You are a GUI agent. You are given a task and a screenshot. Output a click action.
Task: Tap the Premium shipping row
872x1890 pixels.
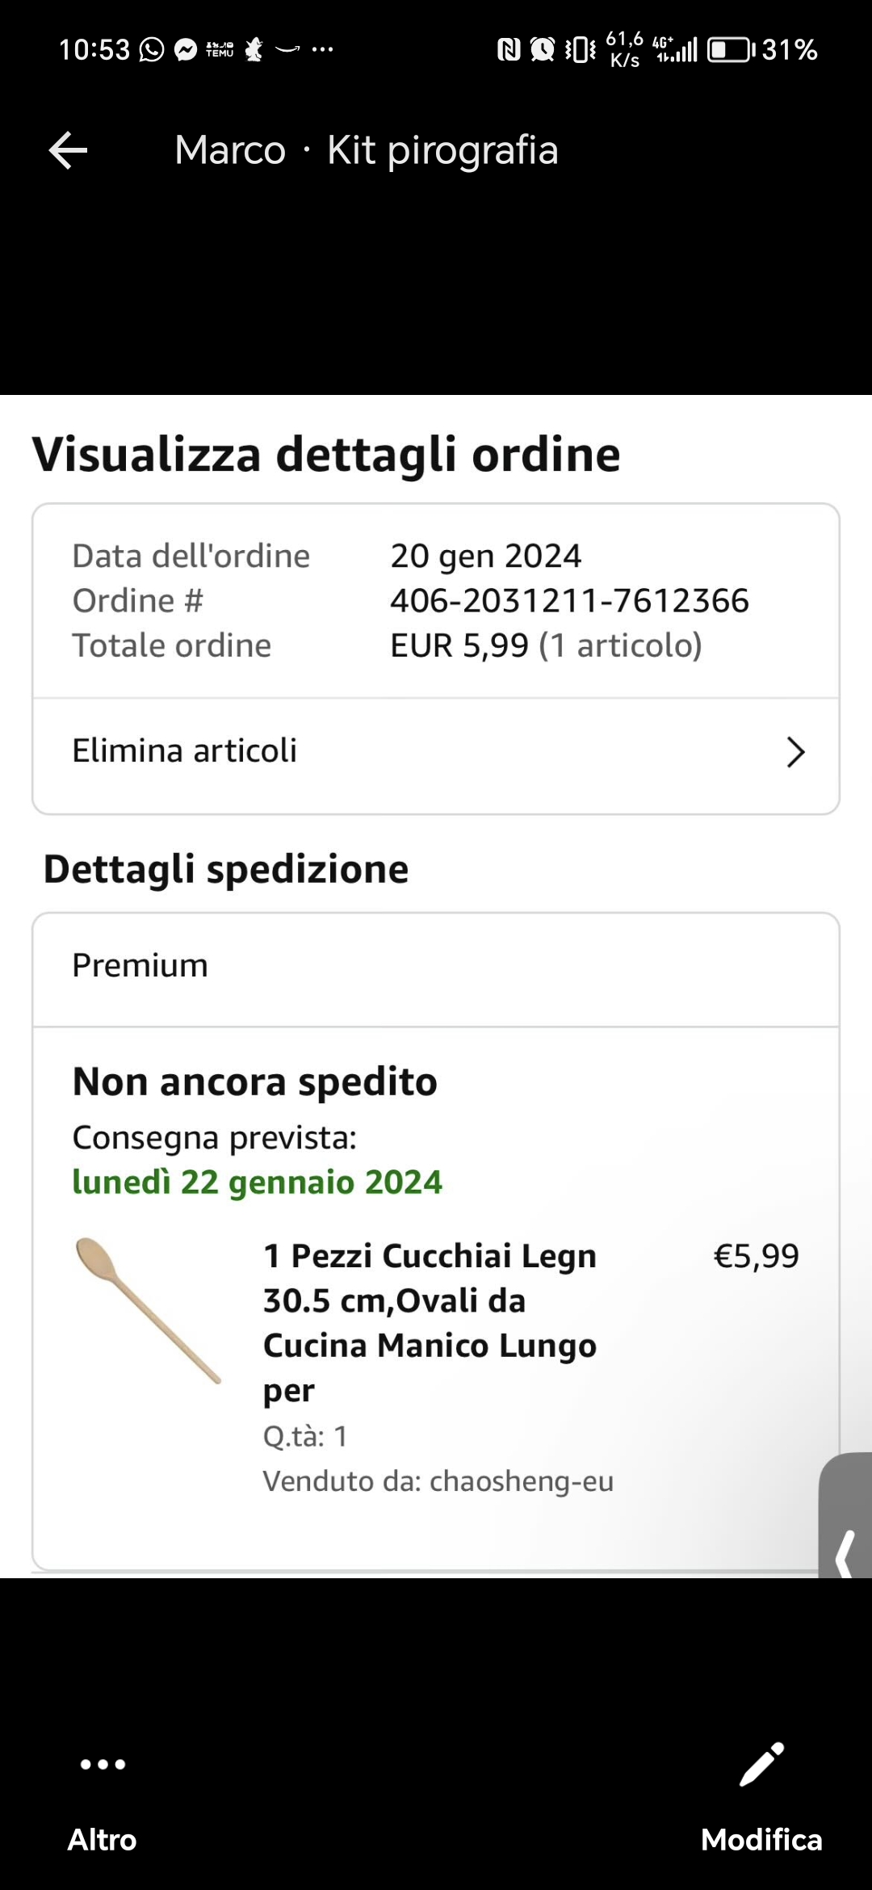(436, 968)
